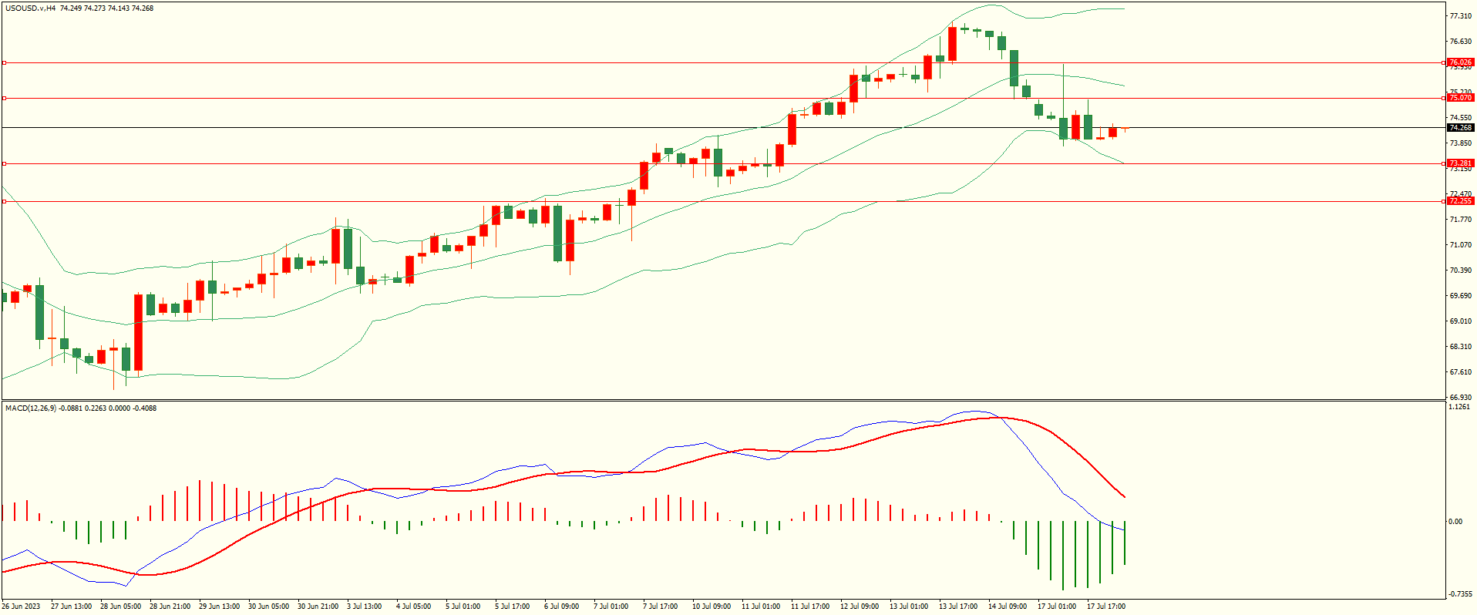
Task: Click the 7 Jul 01:00 time label
Action: tap(611, 607)
